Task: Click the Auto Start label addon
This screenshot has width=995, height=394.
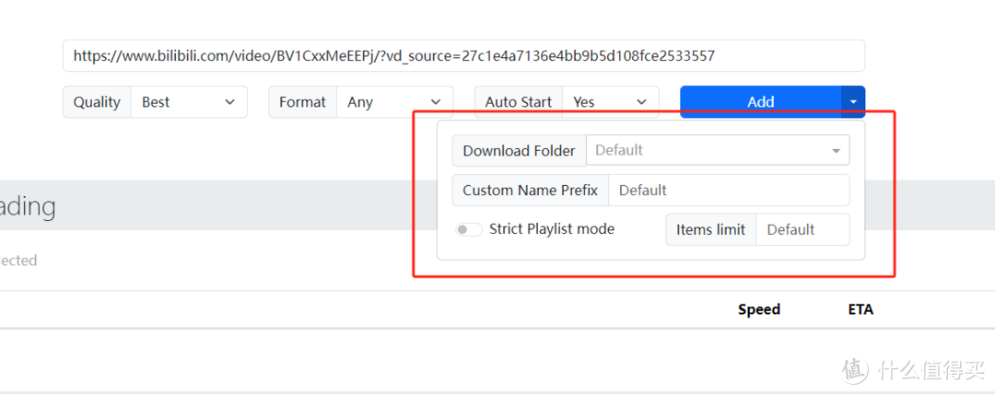Action: (x=519, y=102)
